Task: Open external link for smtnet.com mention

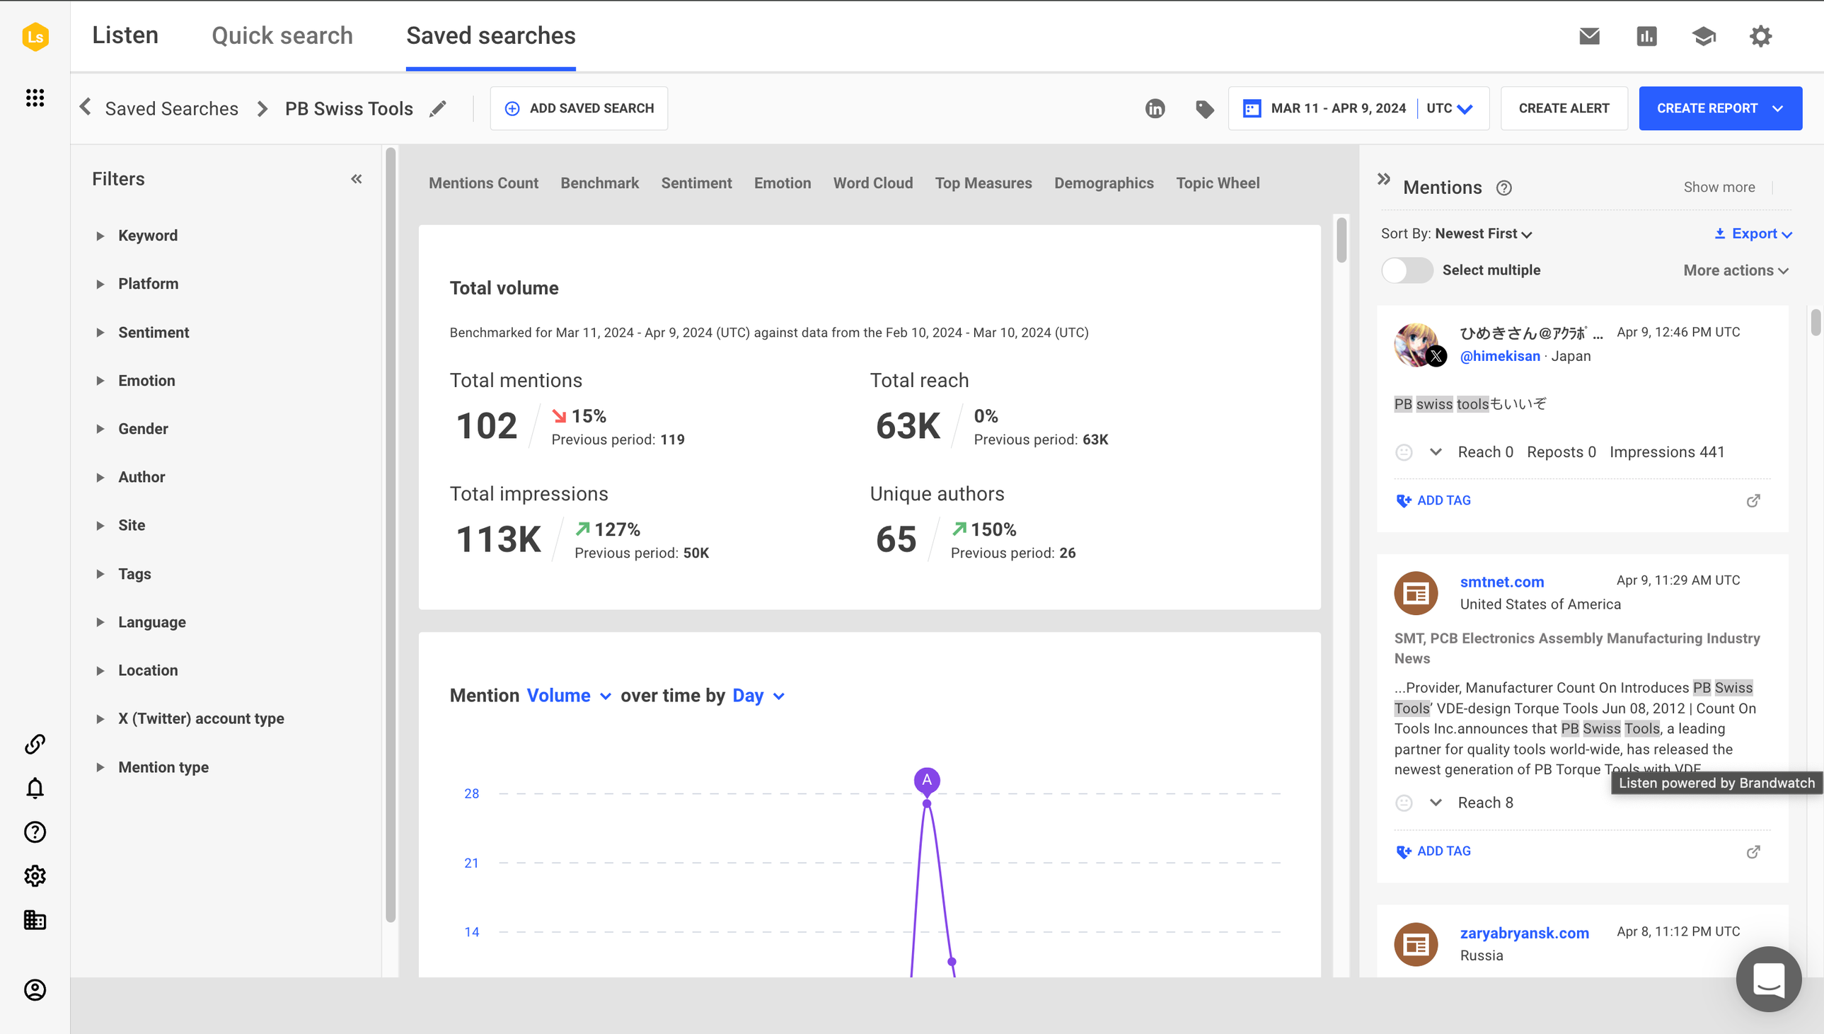Action: coord(1753,851)
